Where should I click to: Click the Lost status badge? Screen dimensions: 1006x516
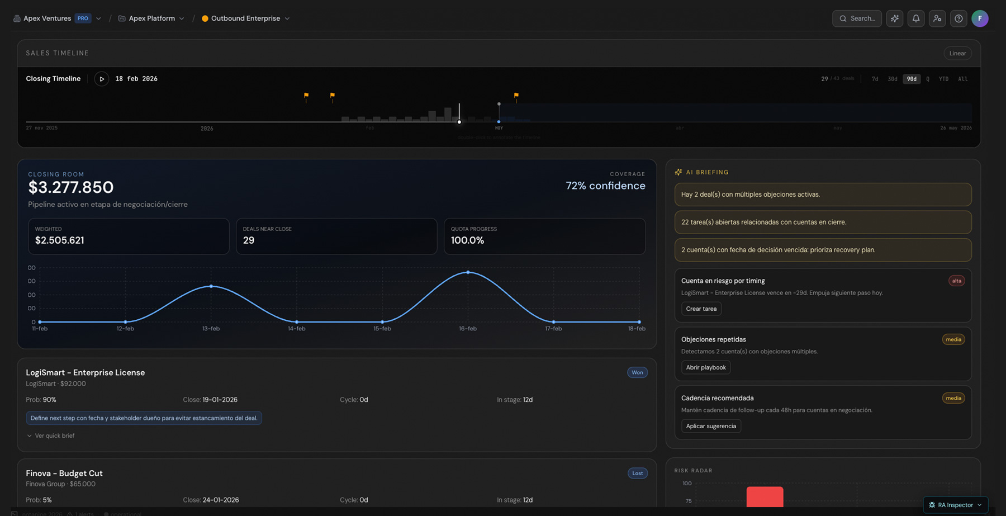click(x=637, y=473)
